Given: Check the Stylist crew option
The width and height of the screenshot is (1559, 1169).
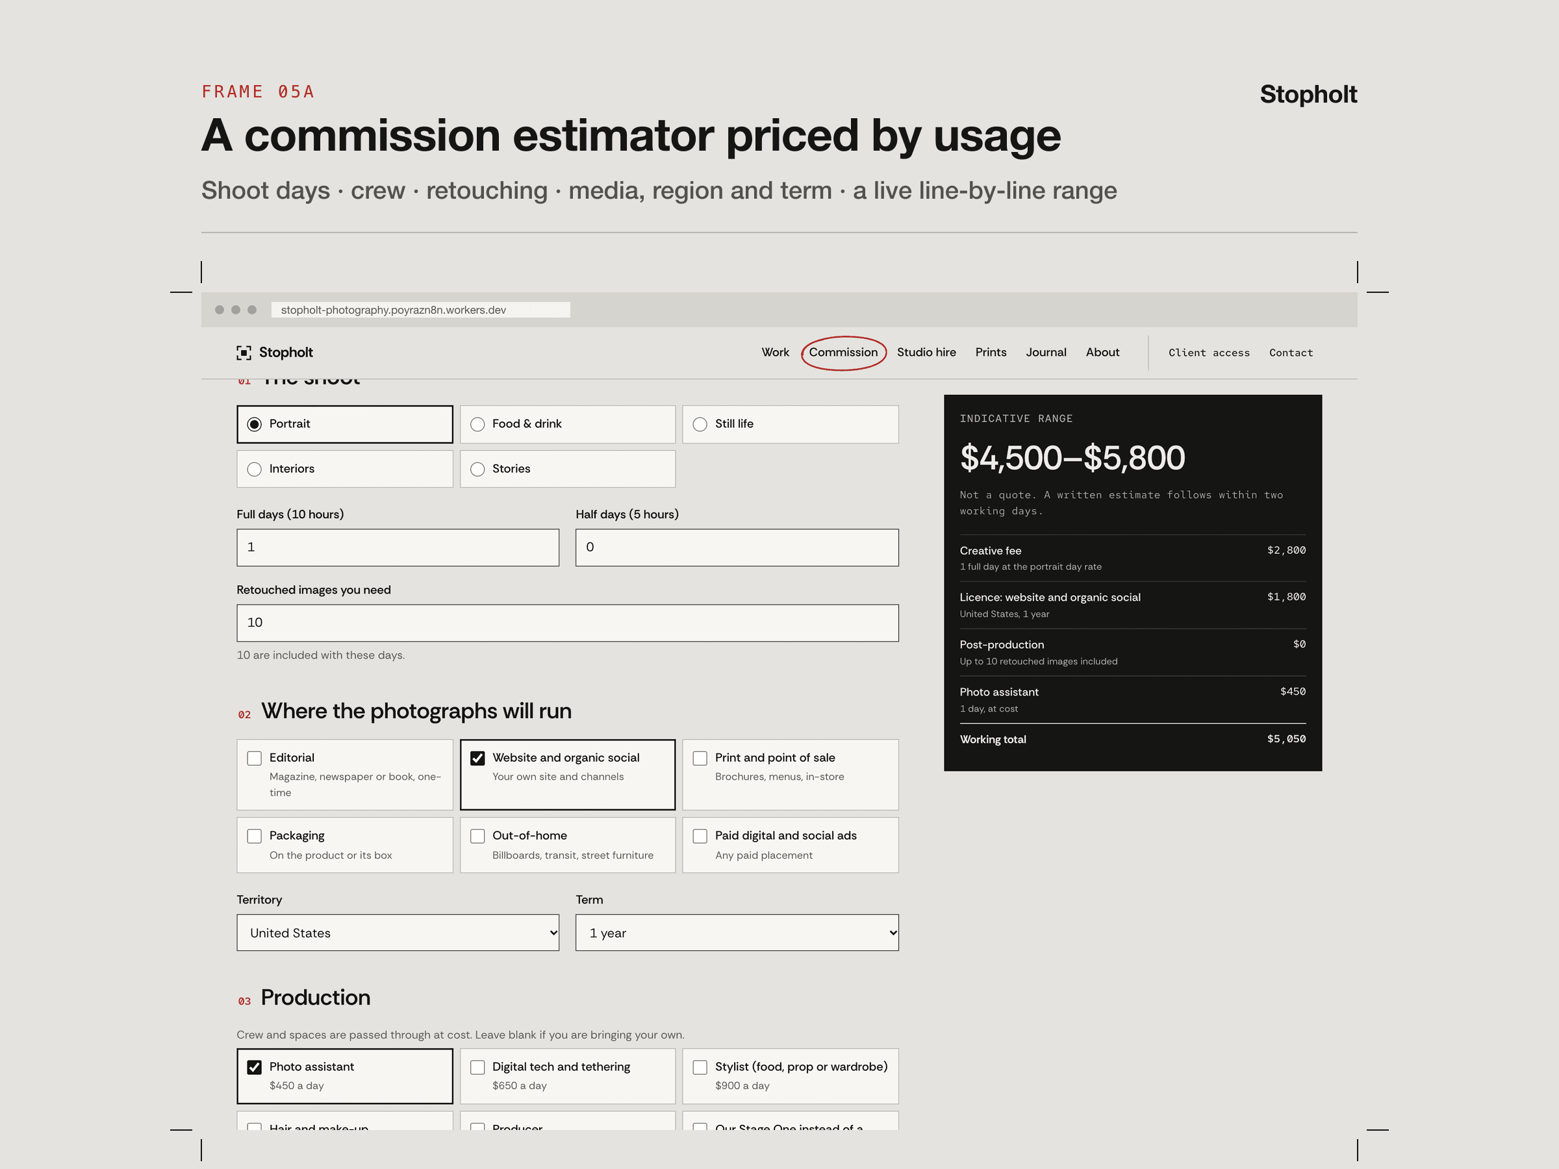Looking at the screenshot, I should pos(700,1067).
